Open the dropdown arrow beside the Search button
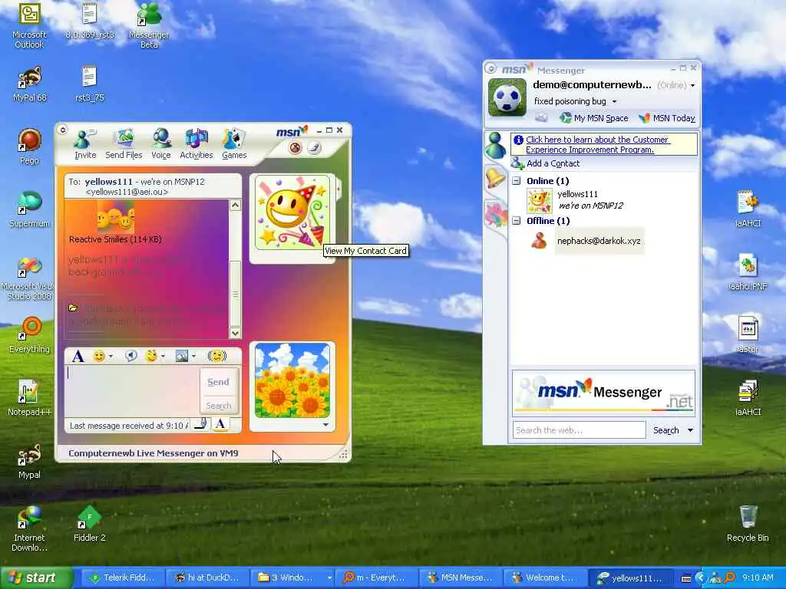 [x=690, y=430]
